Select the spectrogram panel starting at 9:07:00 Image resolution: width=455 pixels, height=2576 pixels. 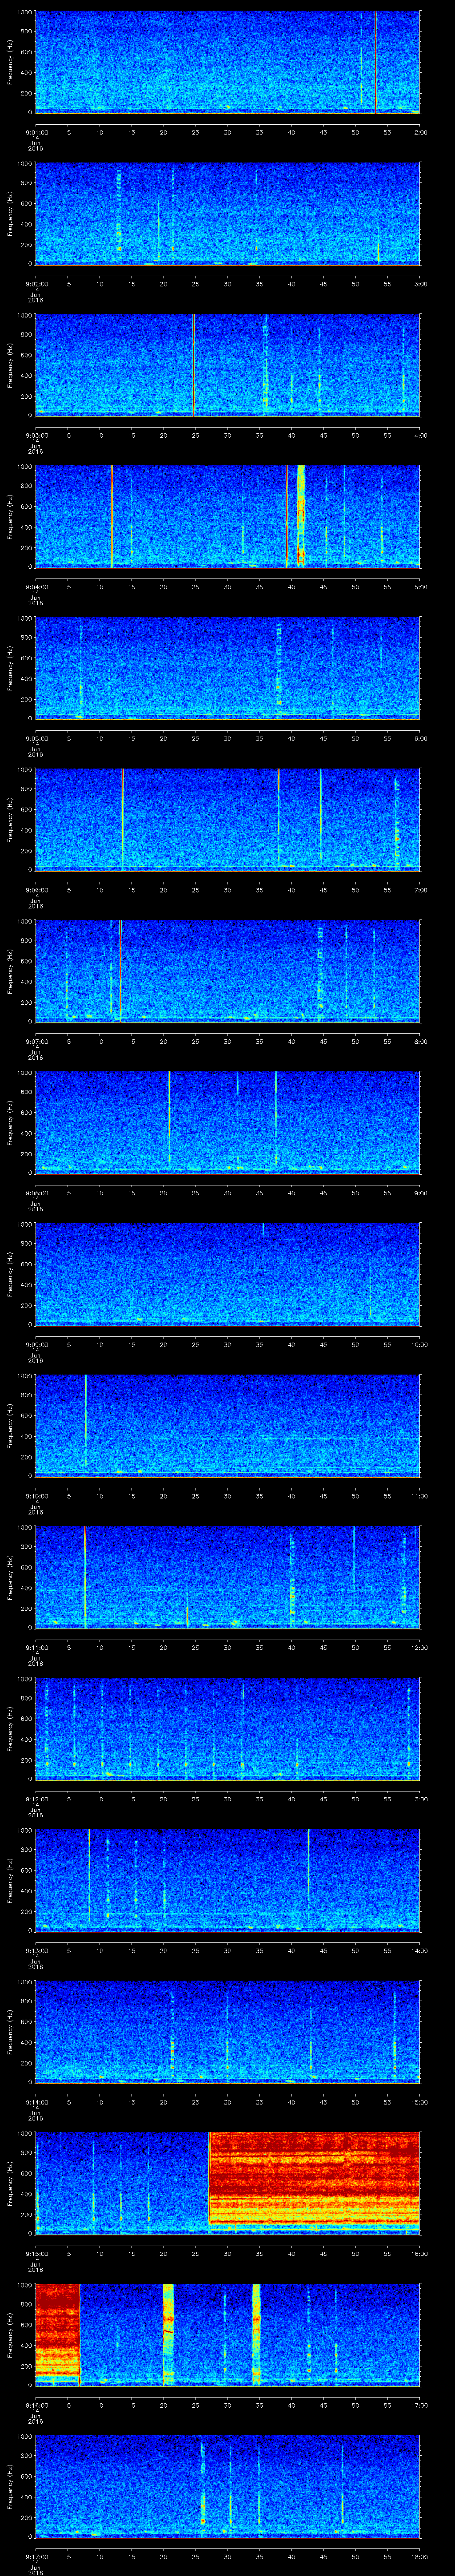pyautogui.click(x=227, y=970)
